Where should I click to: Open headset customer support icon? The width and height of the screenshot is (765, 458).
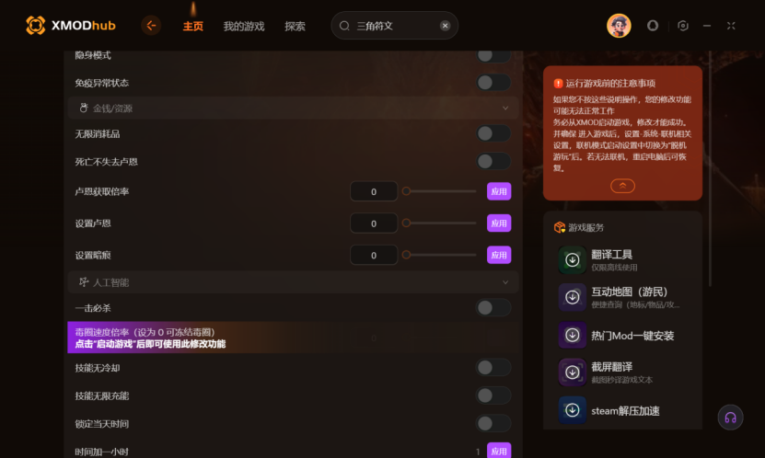click(730, 418)
